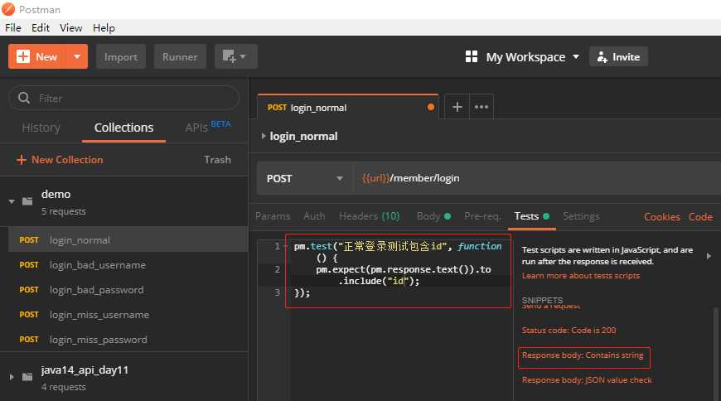721x401 pixels.
Task: Open the tab options three-dots menu
Action: click(481, 107)
